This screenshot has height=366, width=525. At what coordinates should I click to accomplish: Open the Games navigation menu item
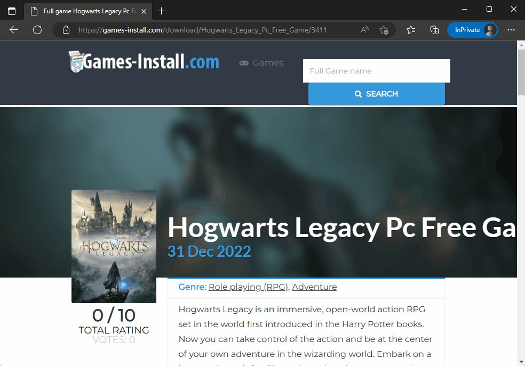(261, 62)
